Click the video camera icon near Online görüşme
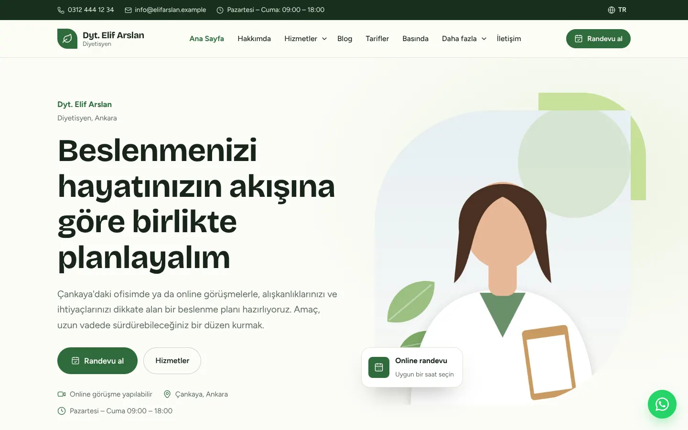Viewport: 688px width, 430px height. (x=62, y=394)
